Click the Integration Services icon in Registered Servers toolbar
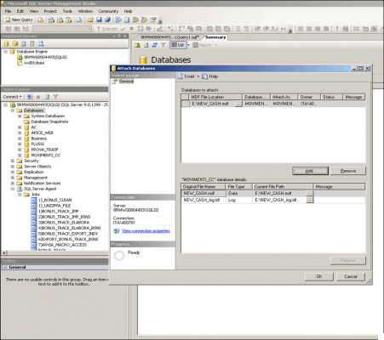Image resolution: width=384 pixels, height=340 pixels. click(41, 43)
